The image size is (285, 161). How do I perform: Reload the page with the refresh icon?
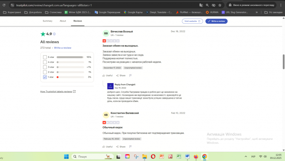click(4, 5)
